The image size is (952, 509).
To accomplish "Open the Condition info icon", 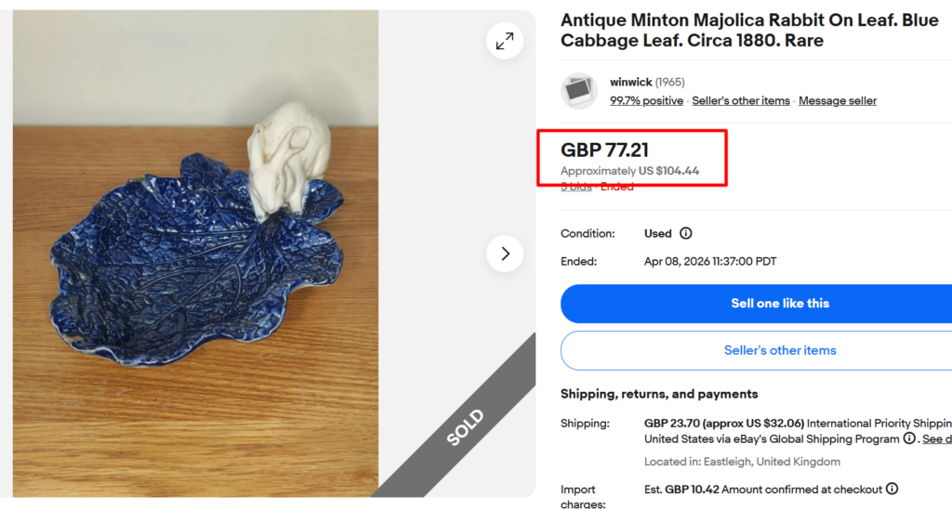I will [x=686, y=233].
